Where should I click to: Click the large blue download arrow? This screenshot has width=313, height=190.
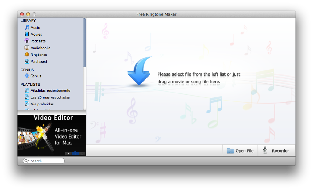pyautogui.click(x=139, y=71)
